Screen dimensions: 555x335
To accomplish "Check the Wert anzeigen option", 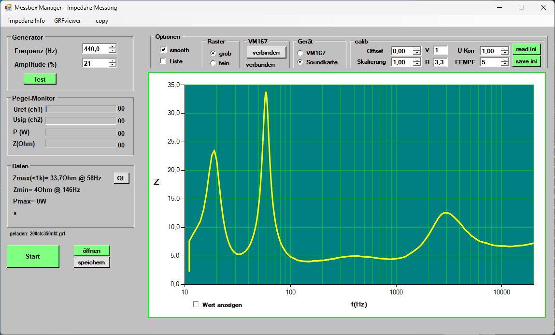I will tap(196, 305).
